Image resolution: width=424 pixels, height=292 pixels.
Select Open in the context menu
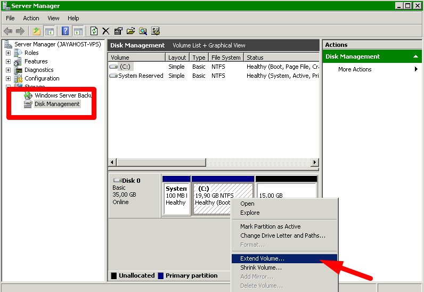284,204
